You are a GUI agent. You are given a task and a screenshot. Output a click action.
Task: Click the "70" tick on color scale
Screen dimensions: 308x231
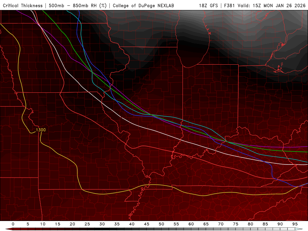point(221,224)
